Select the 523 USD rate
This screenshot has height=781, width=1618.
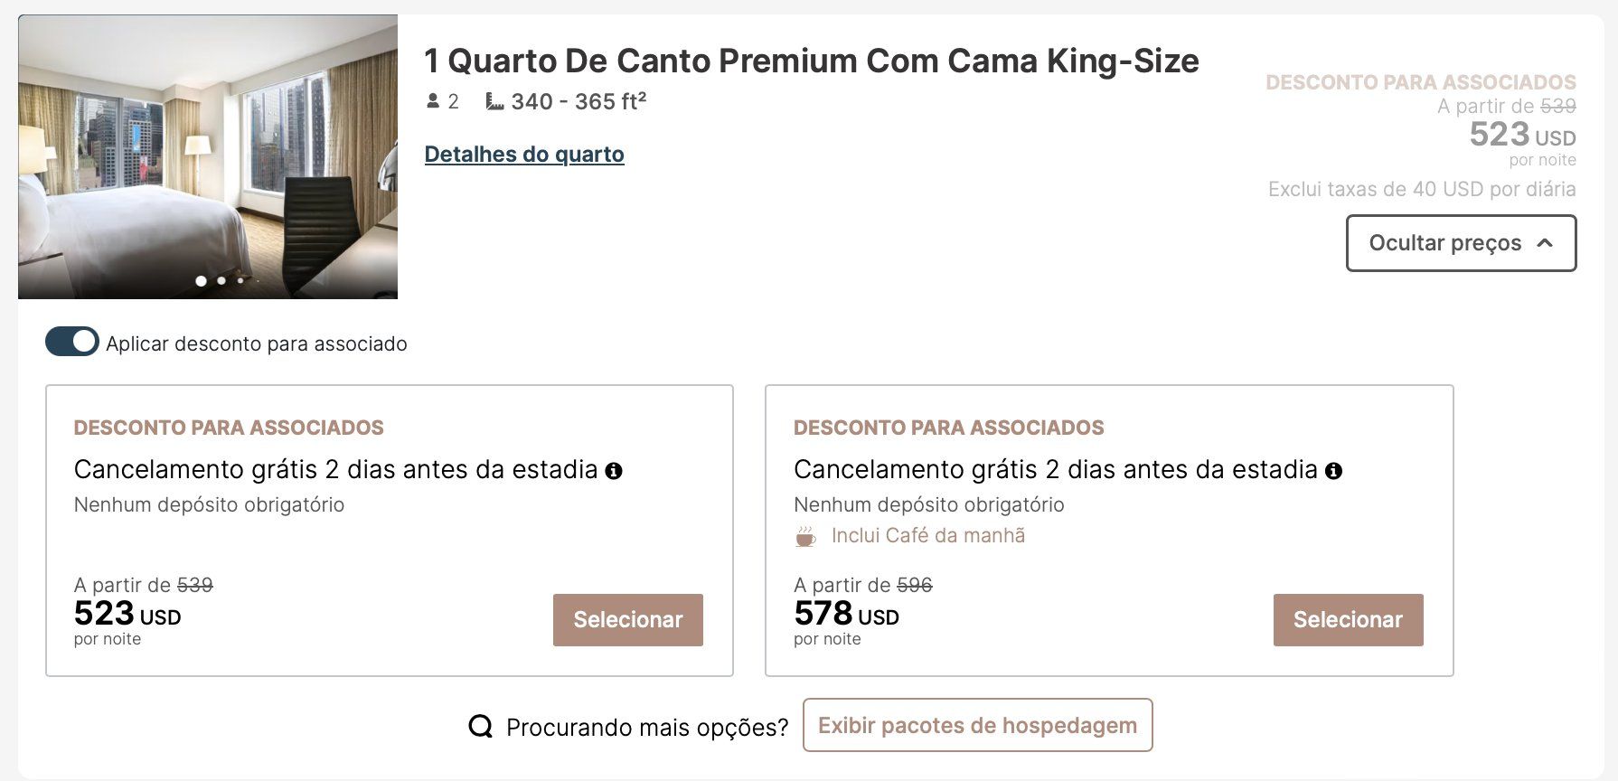click(628, 620)
